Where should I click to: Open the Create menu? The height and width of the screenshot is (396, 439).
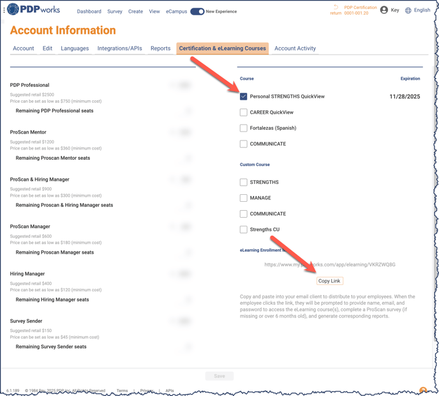135,11
